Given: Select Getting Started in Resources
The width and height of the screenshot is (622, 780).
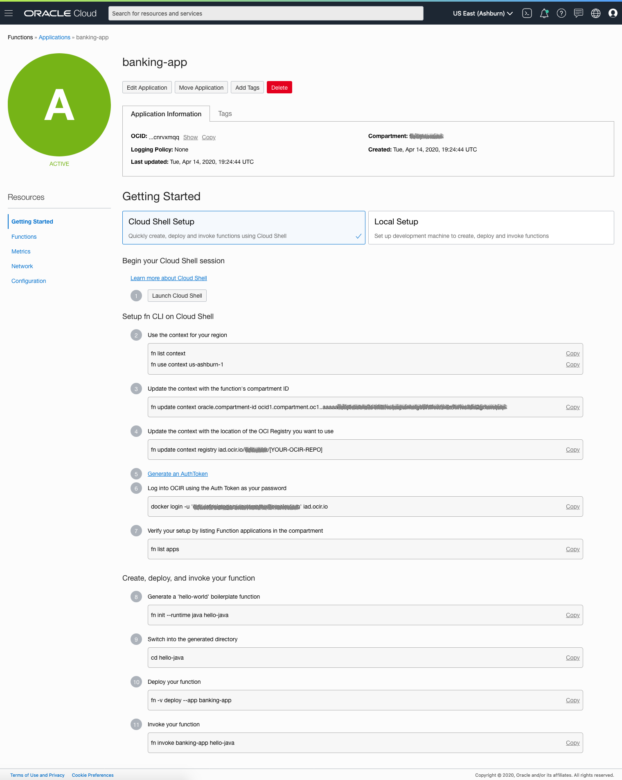Looking at the screenshot, I should point(32,222).
